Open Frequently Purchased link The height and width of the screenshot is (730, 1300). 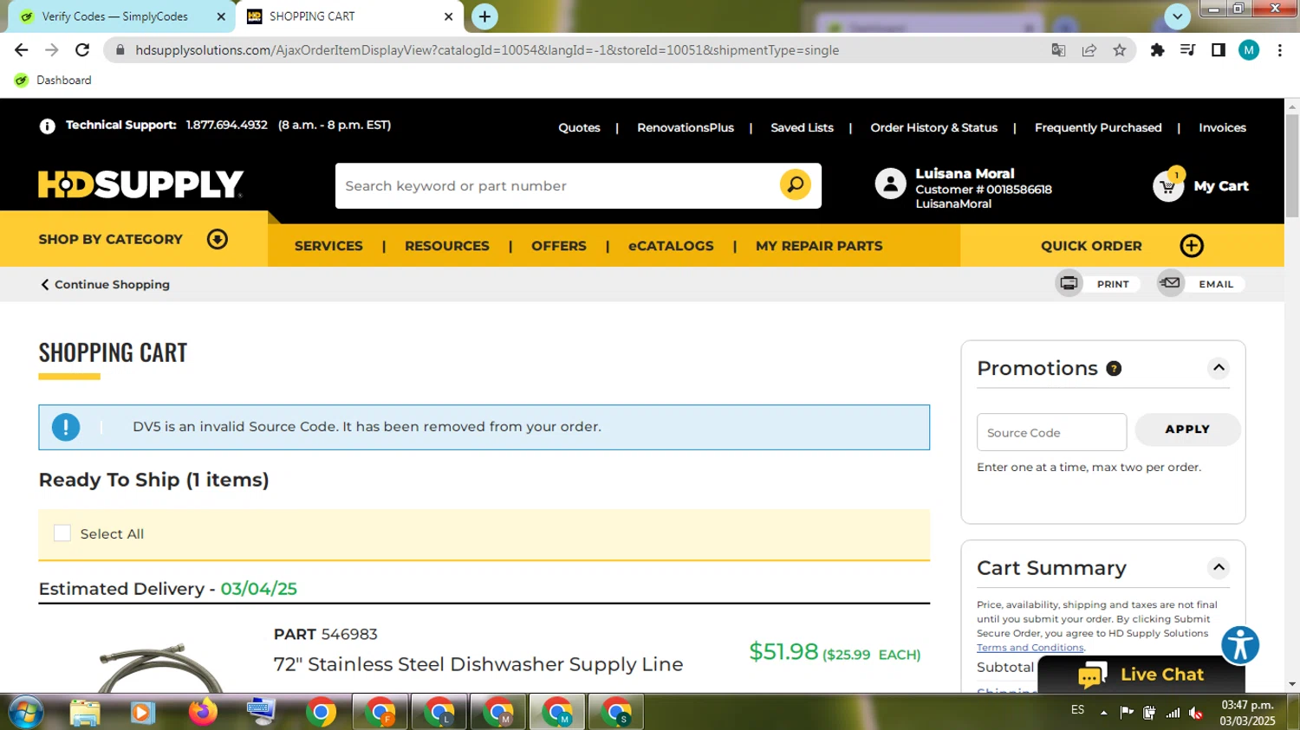point(1098,127)
